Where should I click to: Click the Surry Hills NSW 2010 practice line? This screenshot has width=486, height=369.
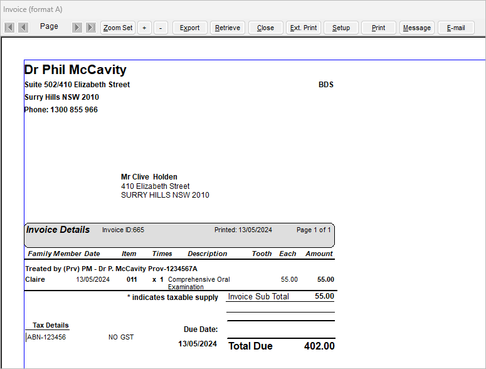(x=61, y=97)
